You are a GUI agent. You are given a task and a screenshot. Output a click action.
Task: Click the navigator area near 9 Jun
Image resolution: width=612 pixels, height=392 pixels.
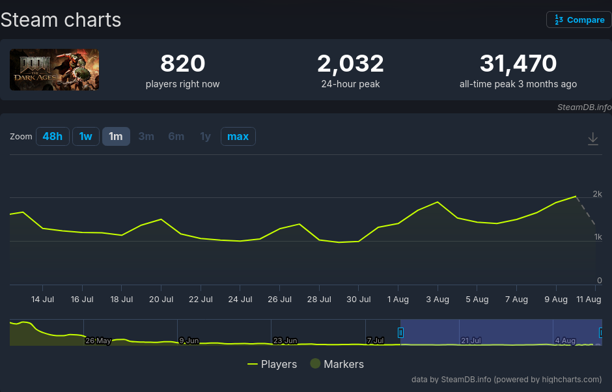tap(189, 341)
